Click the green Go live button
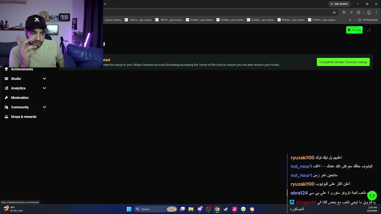The height and width of the screenshot is (214, 381). (x=354, y=30)
